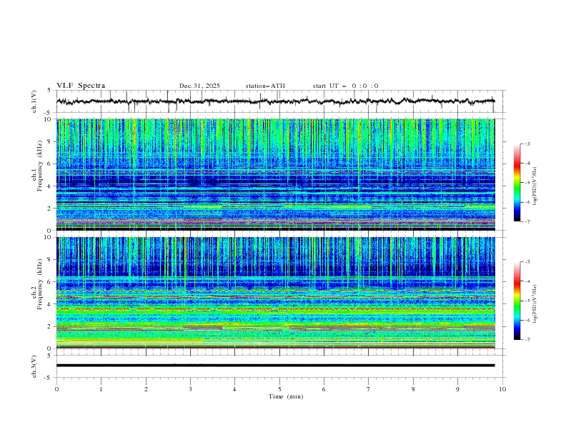
Task: Click the ch.1 upper color scale bar
Action: point(517,183)
